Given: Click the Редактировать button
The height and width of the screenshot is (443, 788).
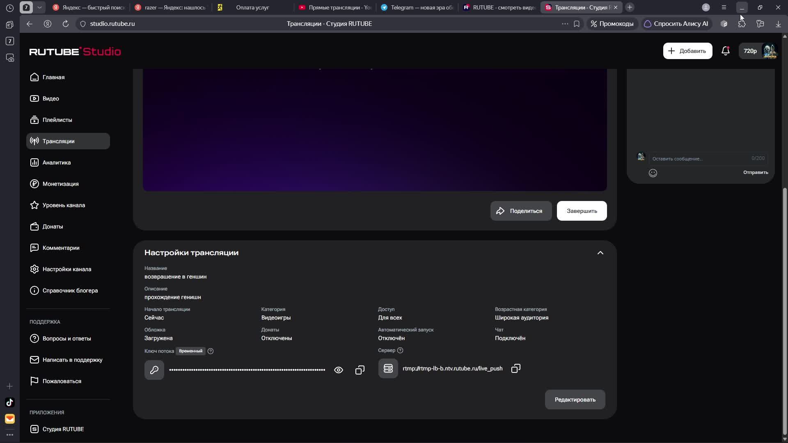Looking at the screenshot, I should [x=575, y=400].
